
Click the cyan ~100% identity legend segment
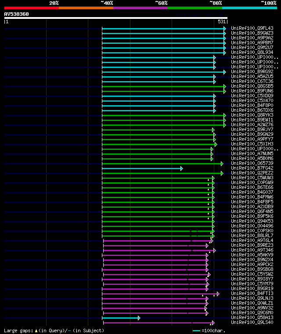pos(249,8)
